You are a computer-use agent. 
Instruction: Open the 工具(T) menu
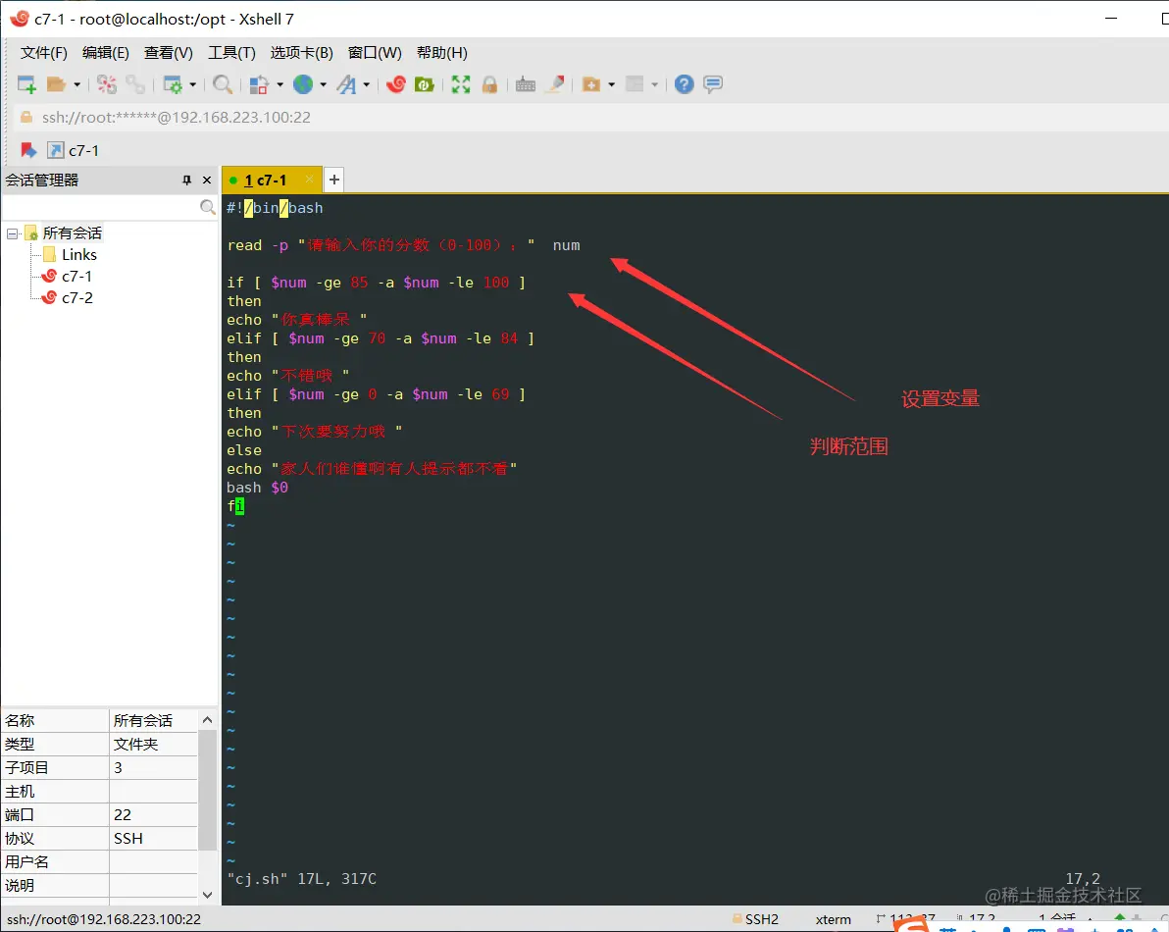(231, 53)
